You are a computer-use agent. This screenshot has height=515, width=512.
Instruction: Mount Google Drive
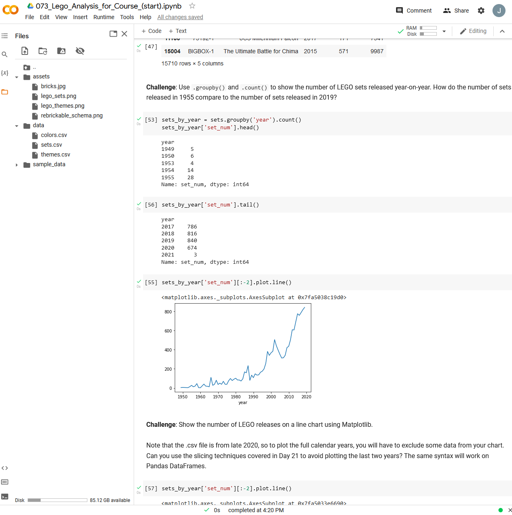(61, 51)
